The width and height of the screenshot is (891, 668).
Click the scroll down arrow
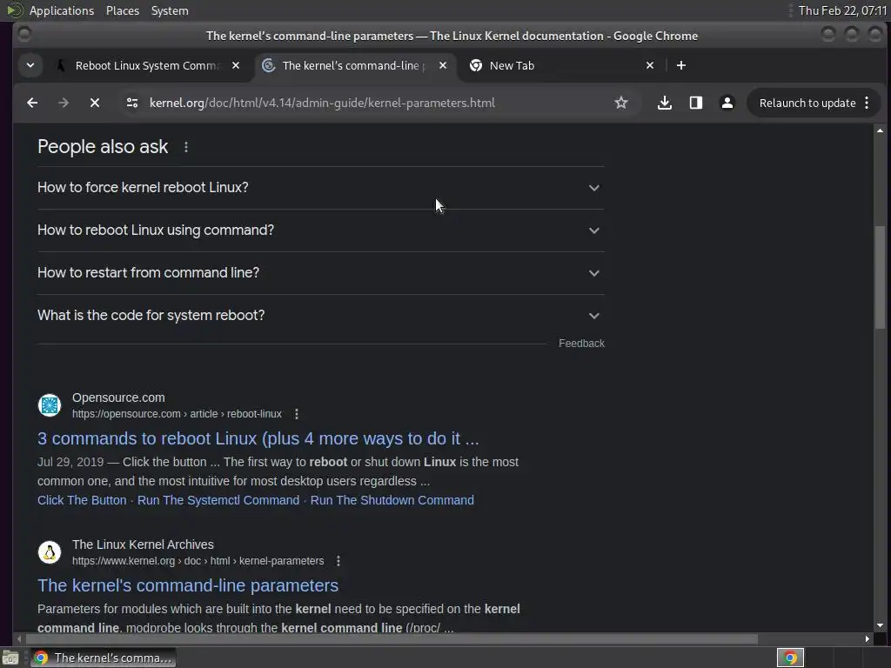tap(880, 625)
